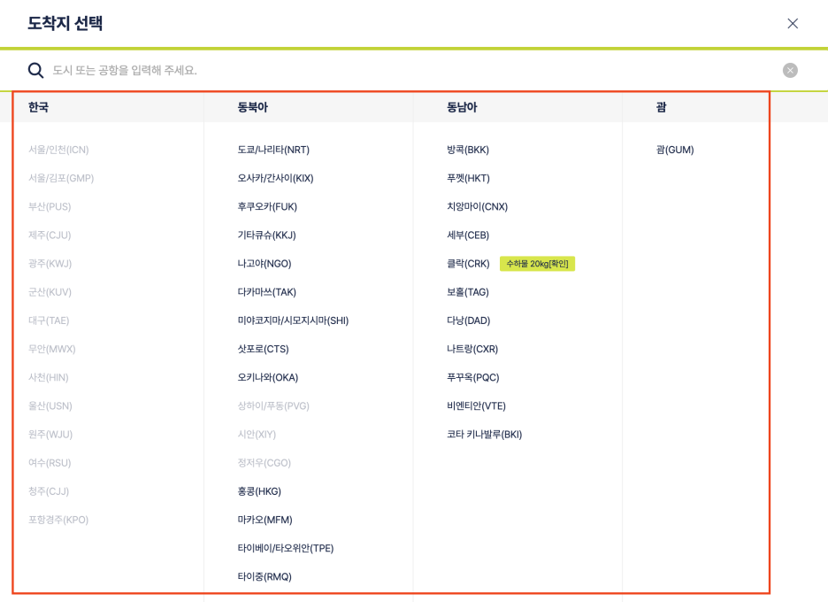This screenshot has width=828, height=602.
Task: Click the 괌 column header
Action: click(x=661, y=107)
